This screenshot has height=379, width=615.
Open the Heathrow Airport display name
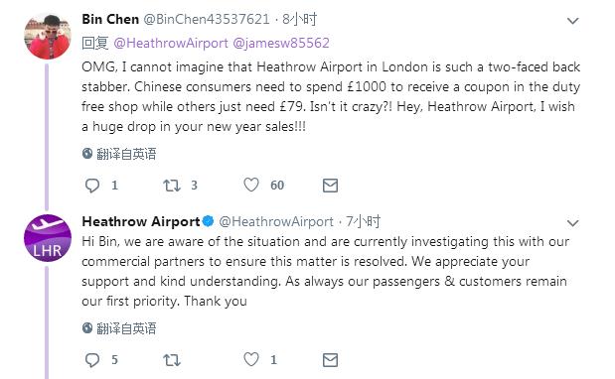141,221
